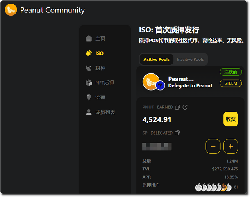This screenshot has width=250, height=197.
Task: Click the APR 13.85% value
Action: tap(231, 177)
